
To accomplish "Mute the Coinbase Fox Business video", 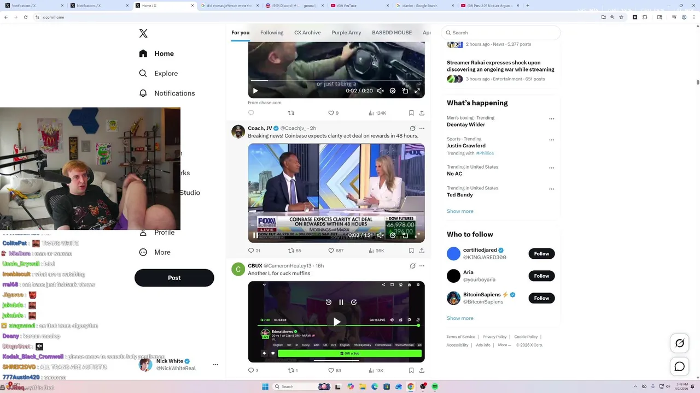I will 380,236.
